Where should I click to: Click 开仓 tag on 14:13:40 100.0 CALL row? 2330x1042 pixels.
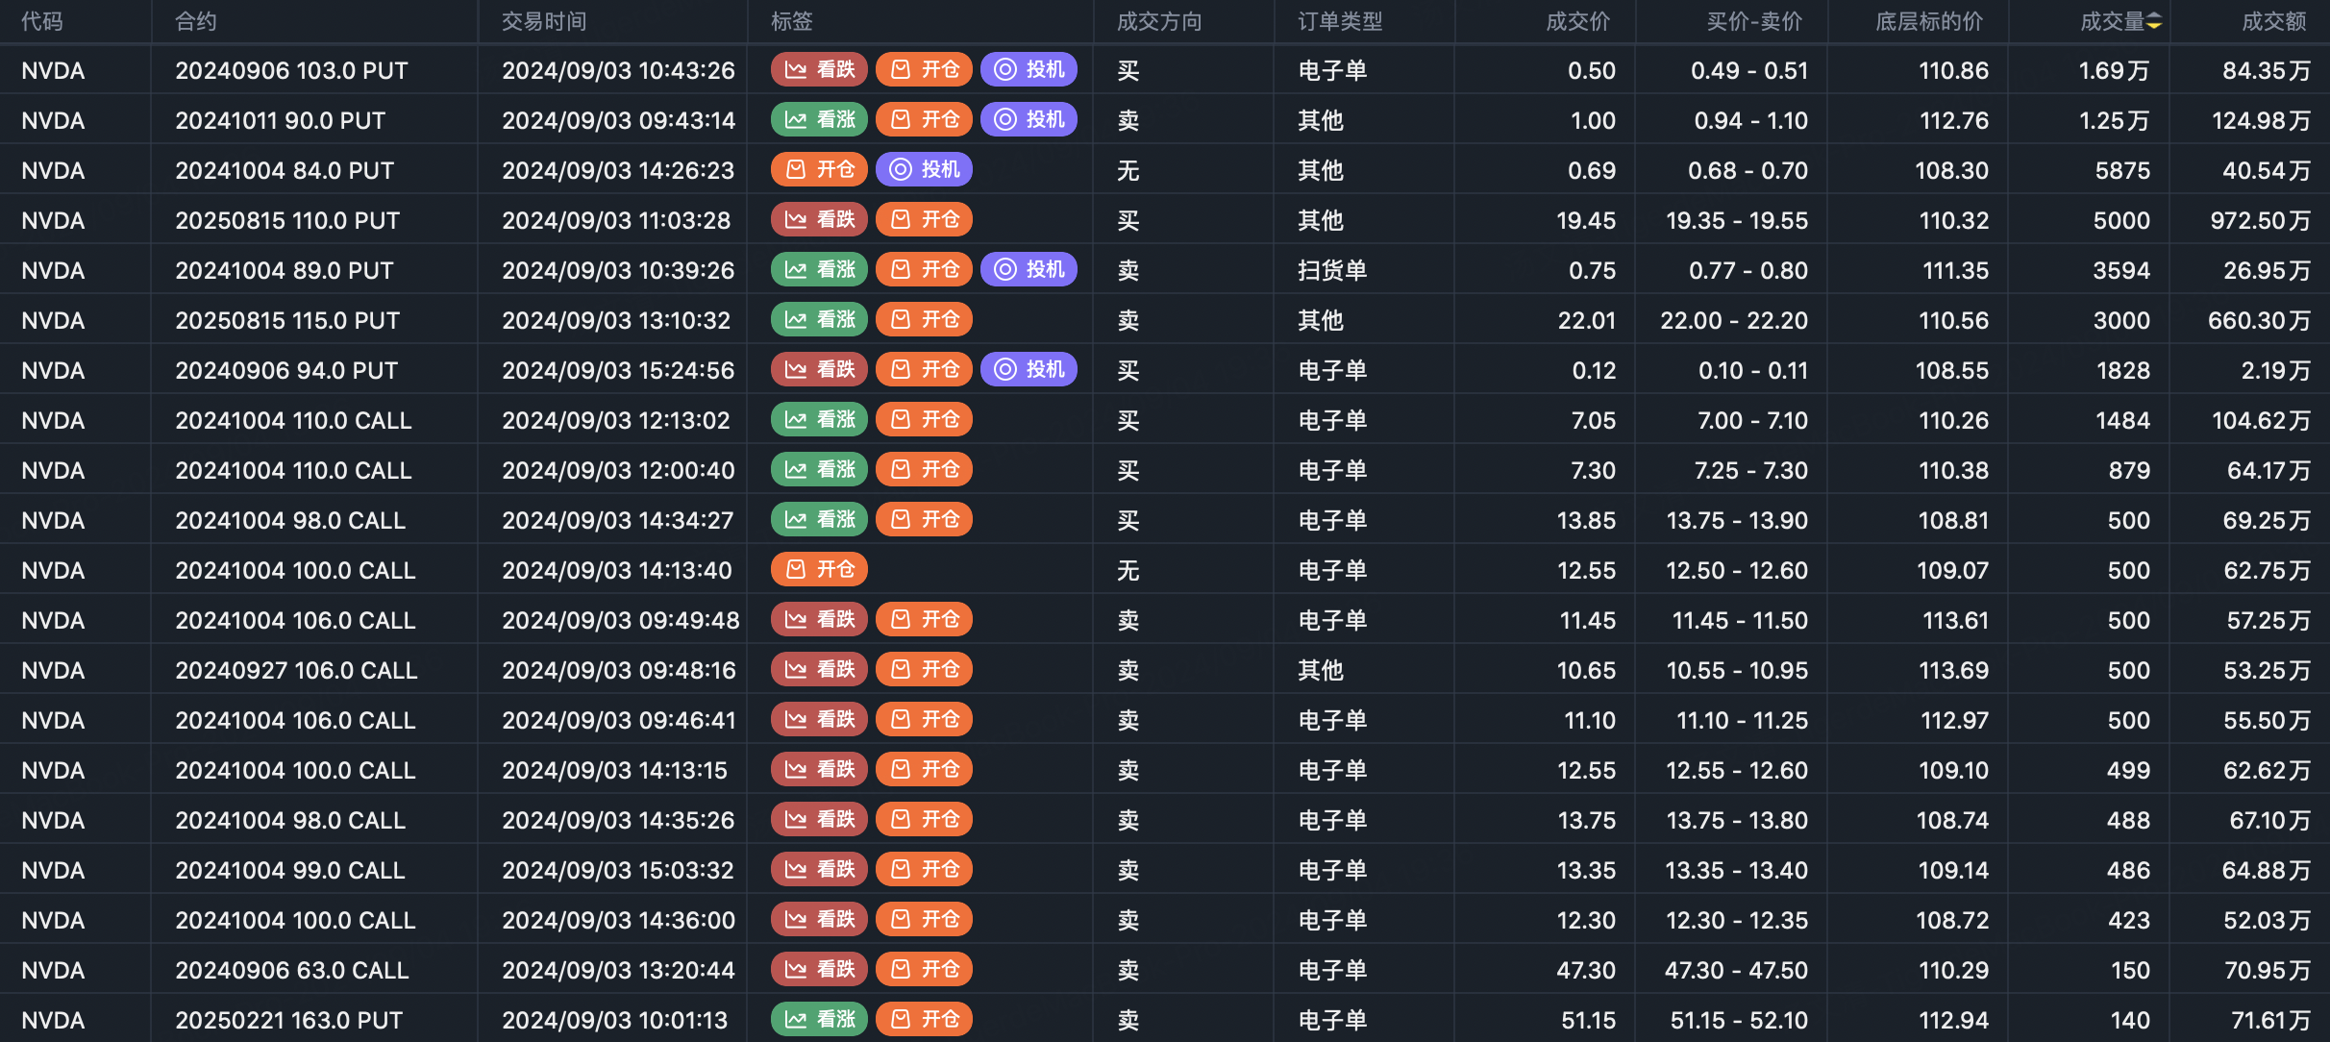(x=820, y=569)
